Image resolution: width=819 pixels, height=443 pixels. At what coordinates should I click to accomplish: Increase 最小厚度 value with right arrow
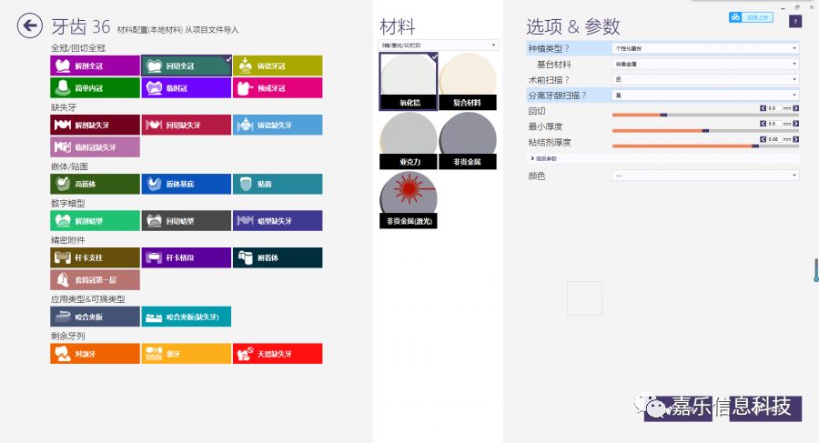[795, 124]
